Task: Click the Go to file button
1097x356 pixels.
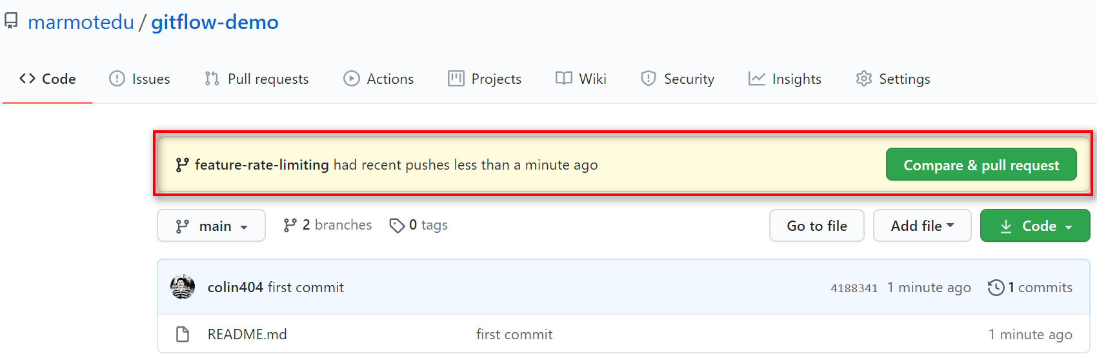Action: [x=816, y=226]
